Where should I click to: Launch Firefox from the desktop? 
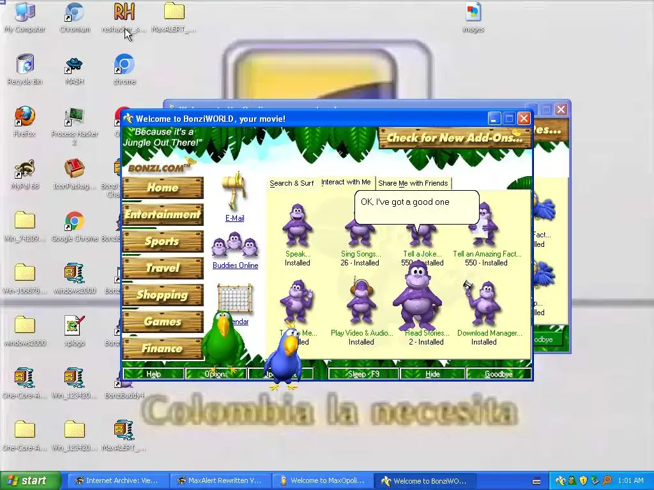pyautogui.click(x=25, y=121)
